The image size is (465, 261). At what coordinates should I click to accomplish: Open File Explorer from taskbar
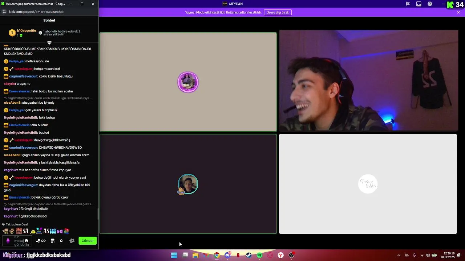click(195, 255)
